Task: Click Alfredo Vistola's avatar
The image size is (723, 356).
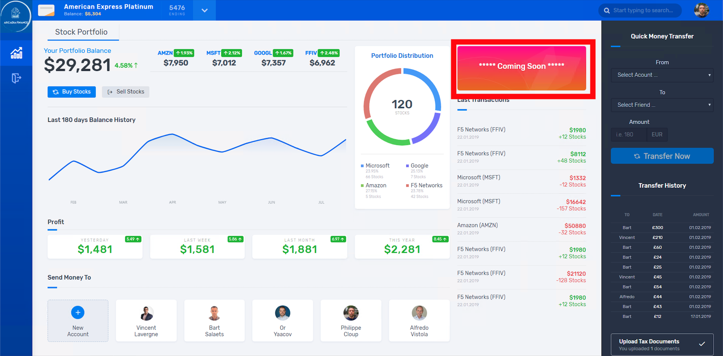Action: [x=419, y=313]
